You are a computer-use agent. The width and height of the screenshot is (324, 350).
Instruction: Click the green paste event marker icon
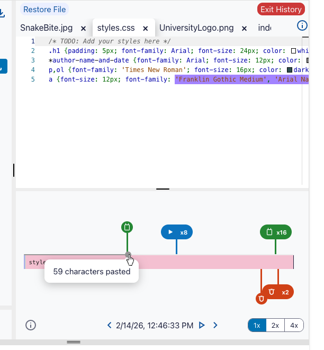[127, 227]
